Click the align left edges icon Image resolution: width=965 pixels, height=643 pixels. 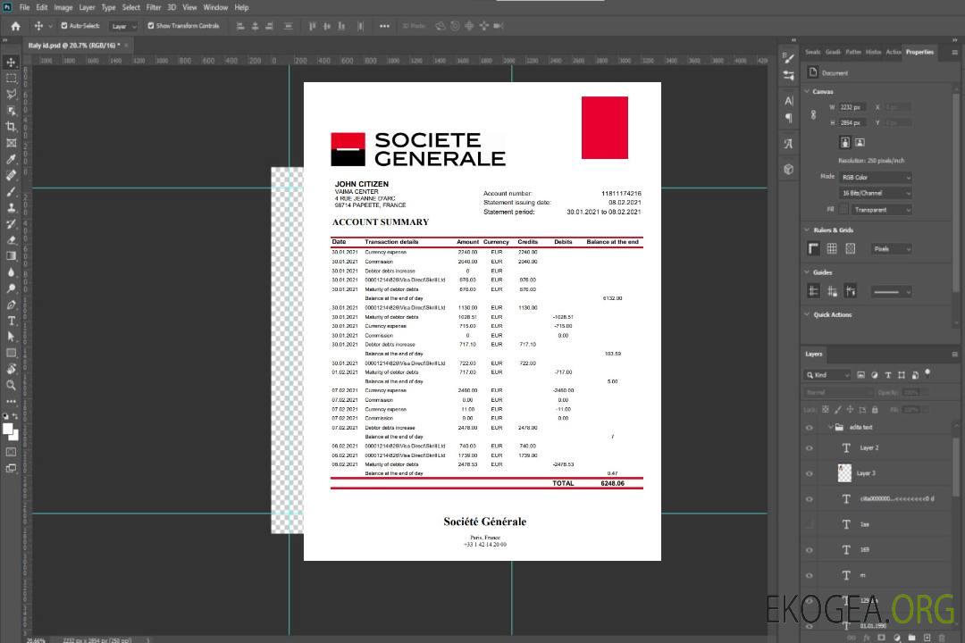click(240, 26)
